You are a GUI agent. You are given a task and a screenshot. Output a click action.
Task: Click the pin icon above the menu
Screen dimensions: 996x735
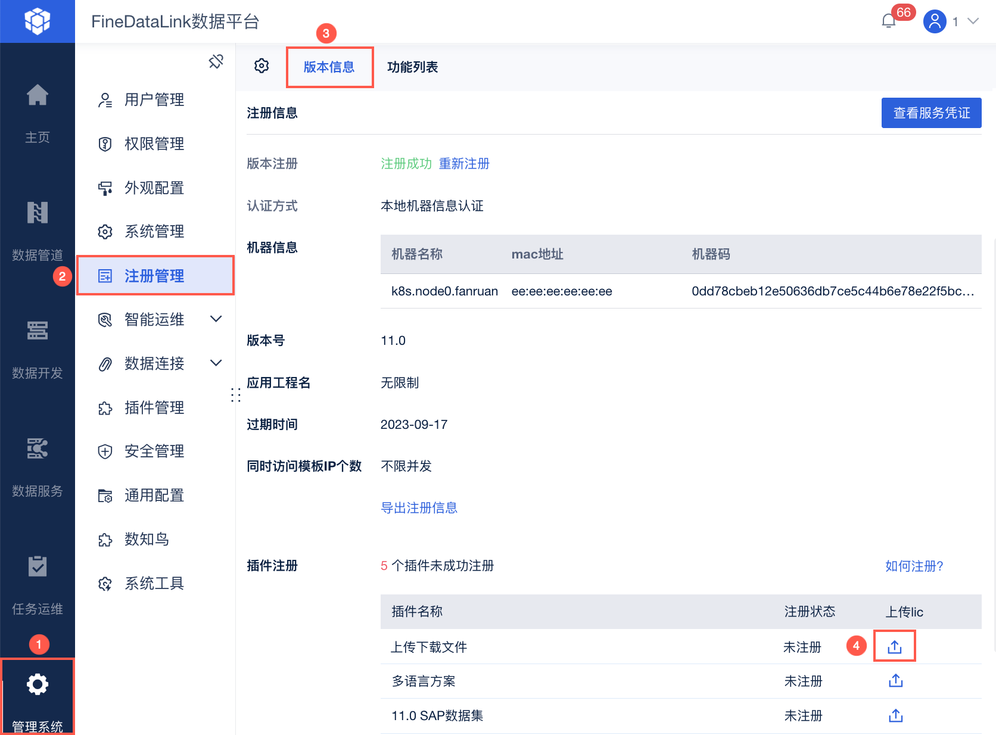point(216,61)
